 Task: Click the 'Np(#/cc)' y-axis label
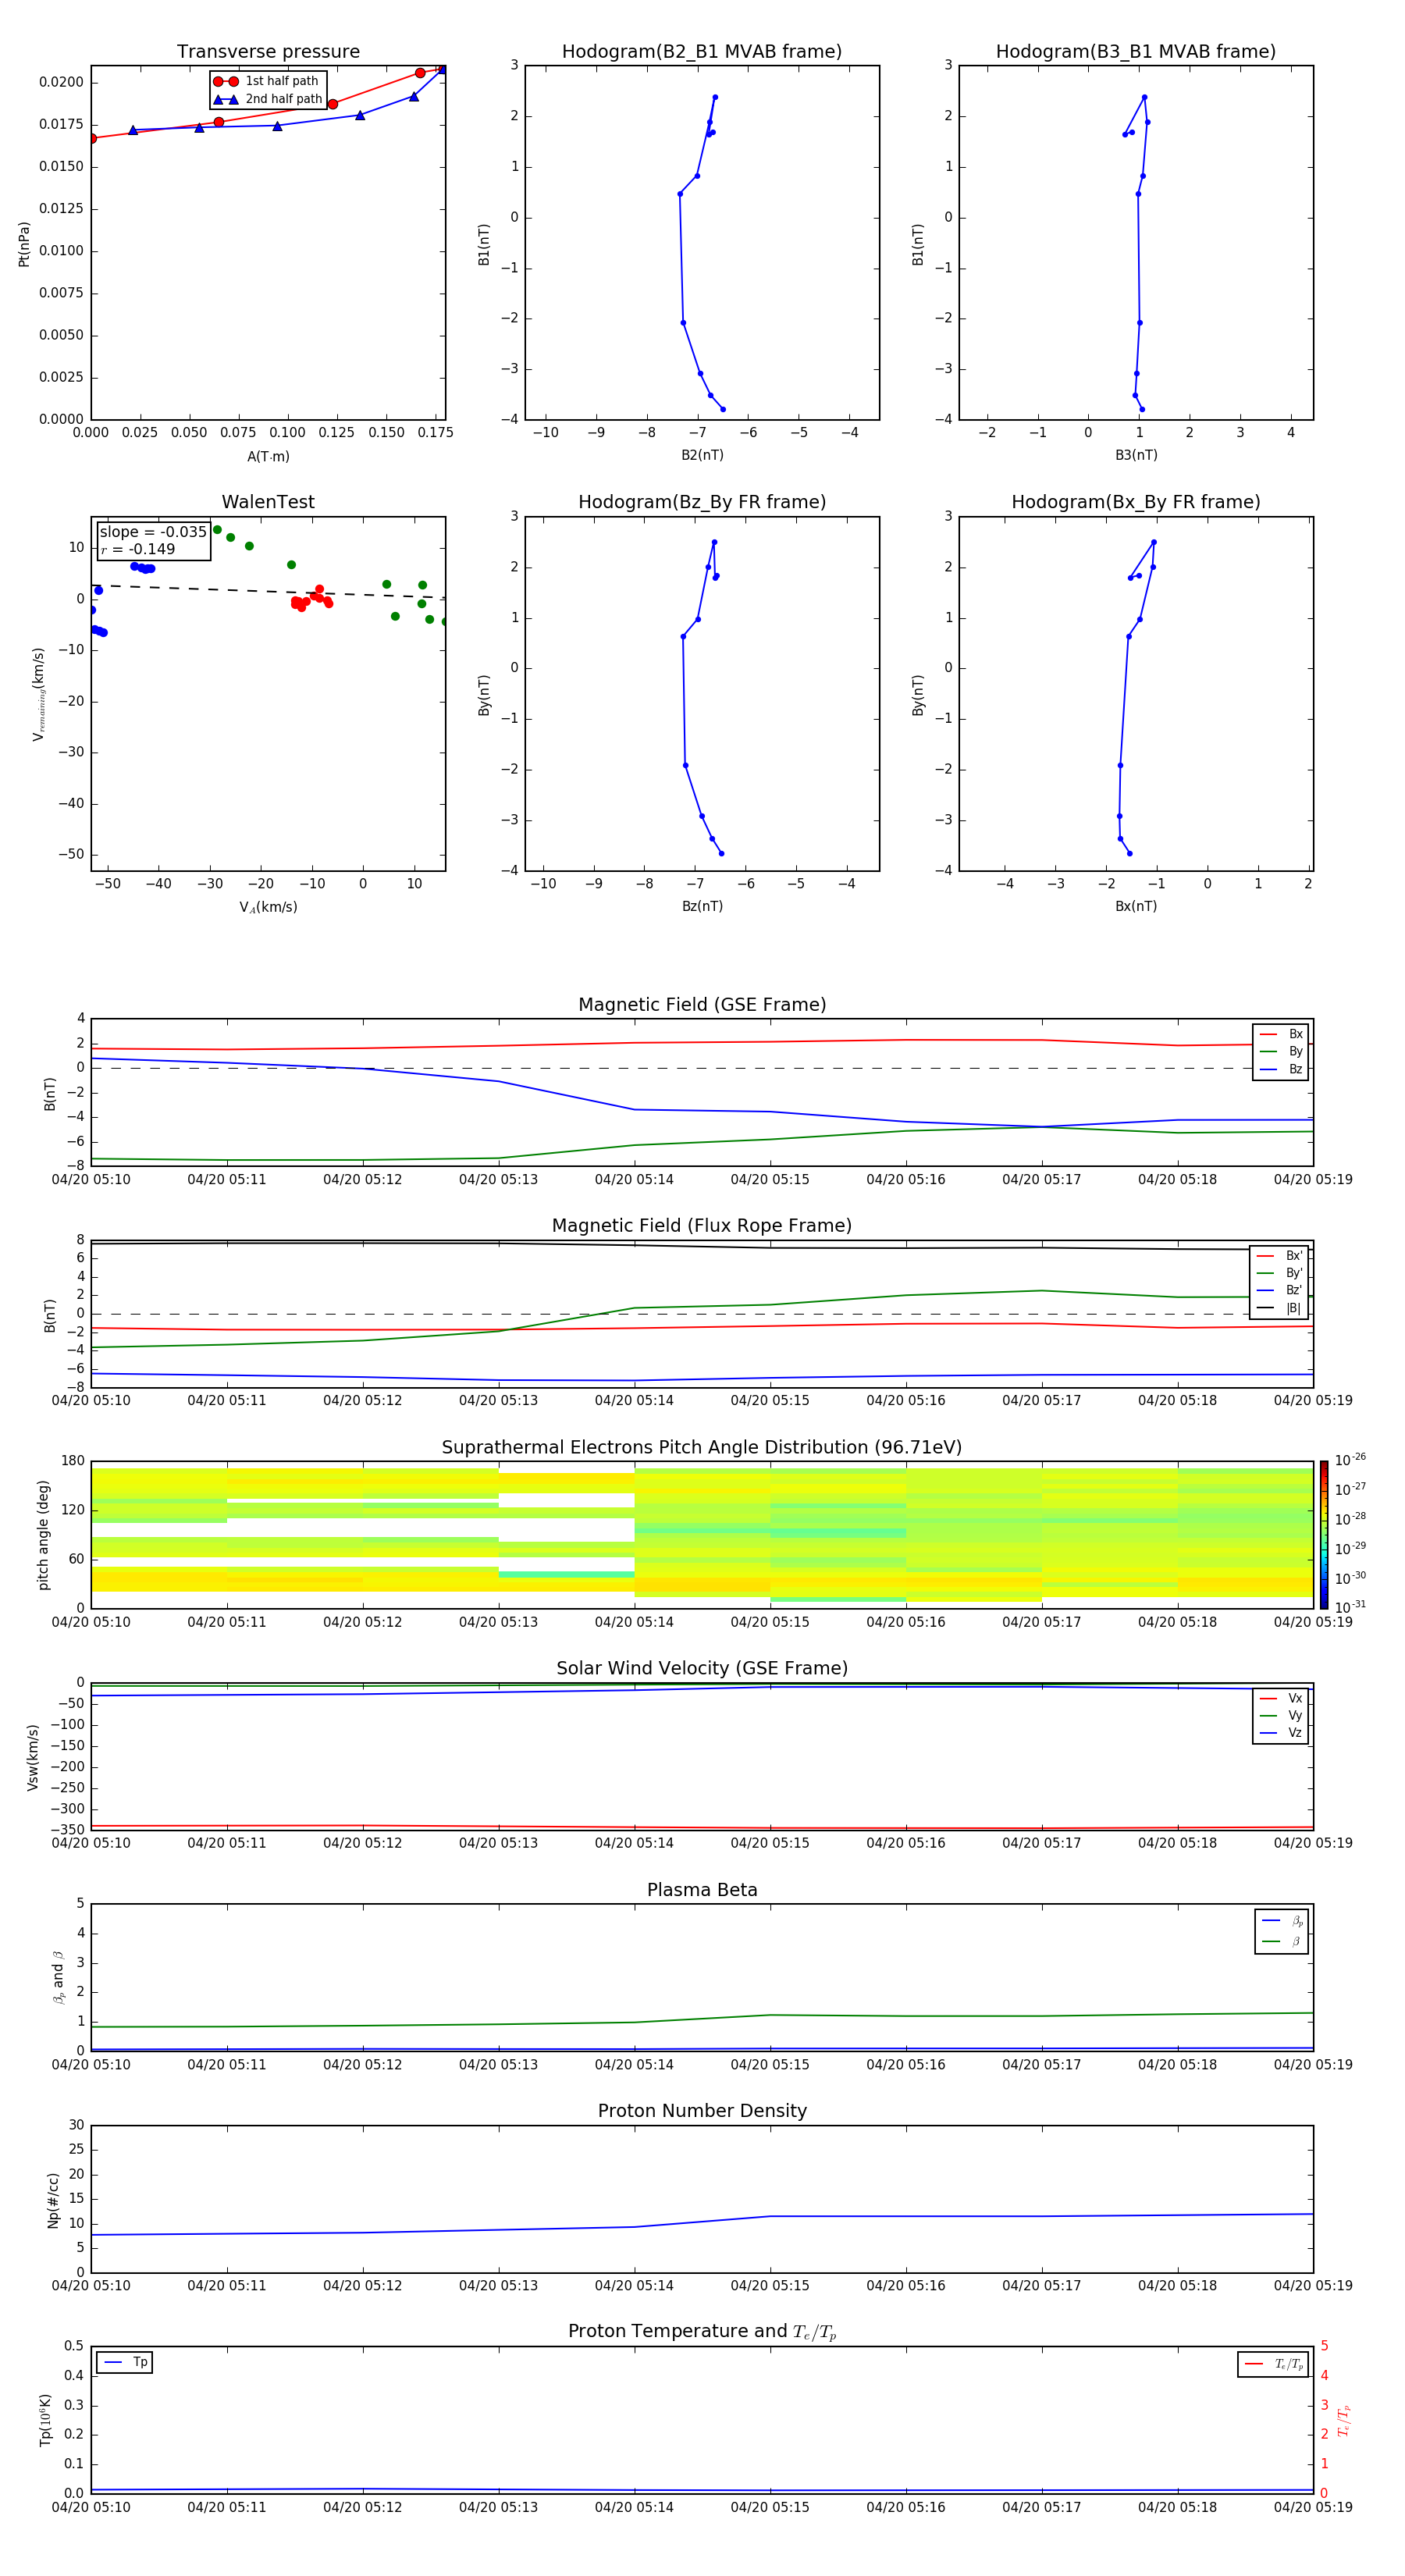[x=53, y=2200]
